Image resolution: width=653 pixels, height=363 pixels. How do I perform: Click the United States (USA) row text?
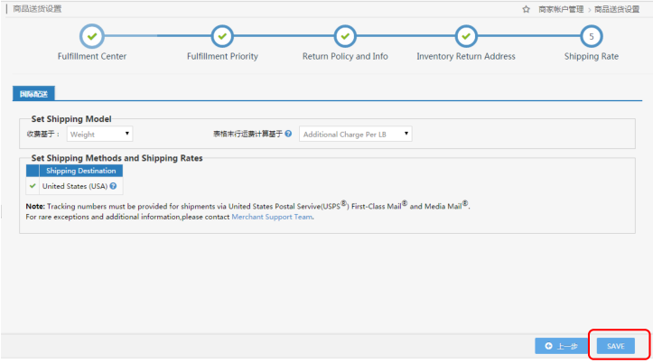point(75,186)
